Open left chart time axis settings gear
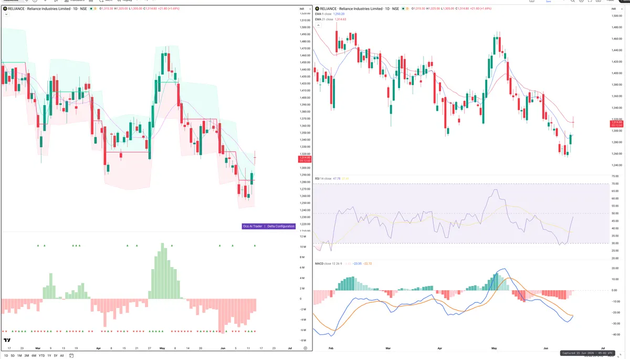630x359 pixels. pos(304,348)
